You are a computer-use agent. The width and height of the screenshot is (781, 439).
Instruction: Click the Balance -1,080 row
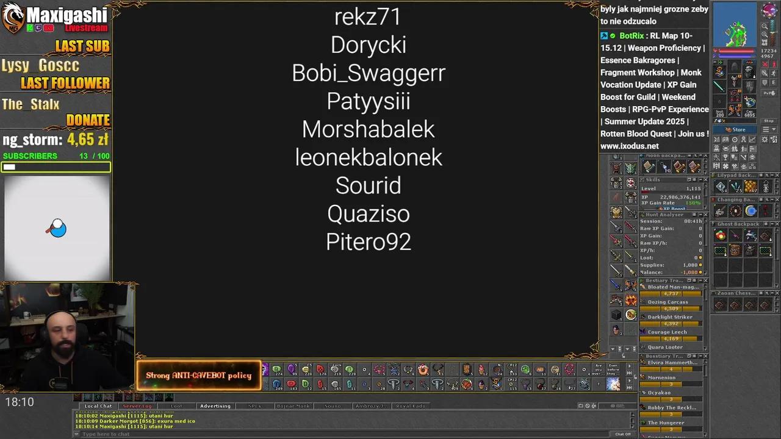(x=671, y=273)
